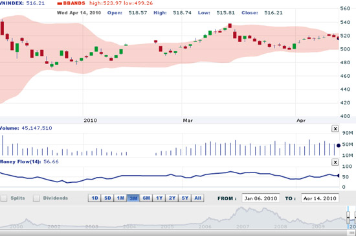Screen dimensions: 356x236
Task: Click the Open value 518.57
Action: pos(138,13)
